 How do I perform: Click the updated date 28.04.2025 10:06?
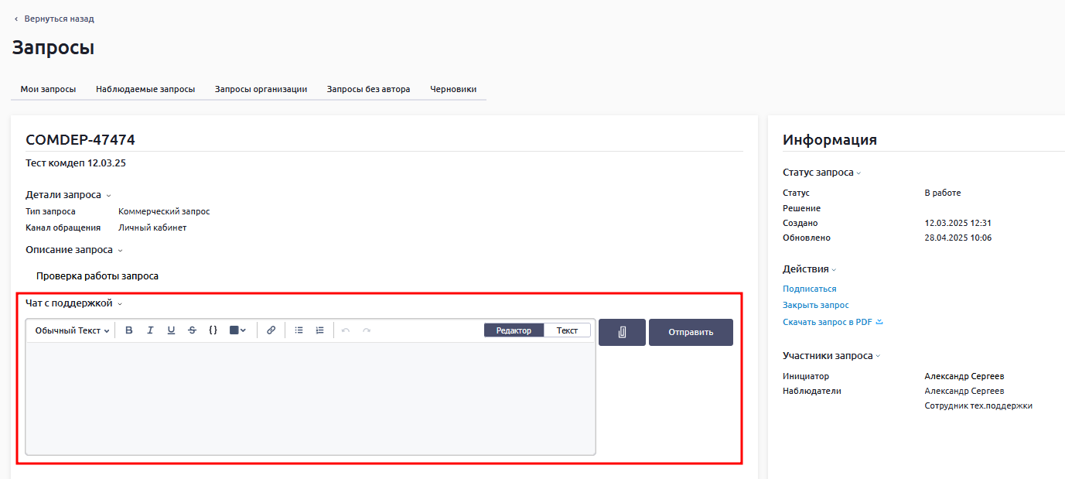957,238
